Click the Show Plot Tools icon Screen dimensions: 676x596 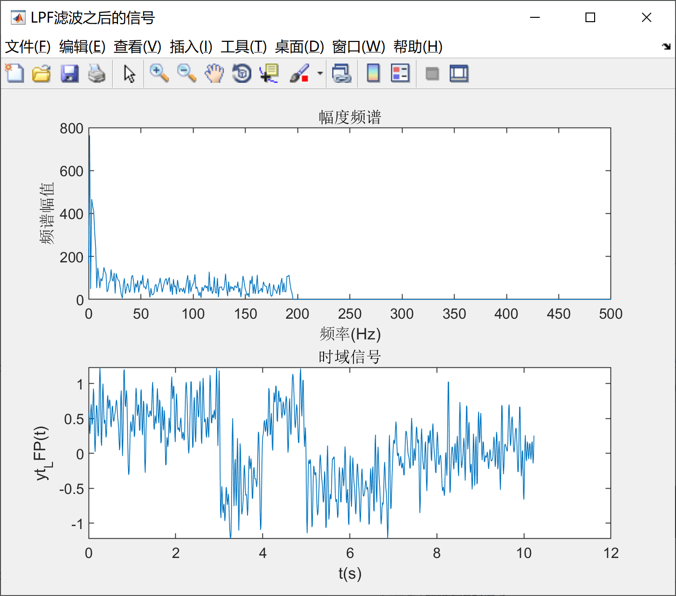tap(459, 74)
